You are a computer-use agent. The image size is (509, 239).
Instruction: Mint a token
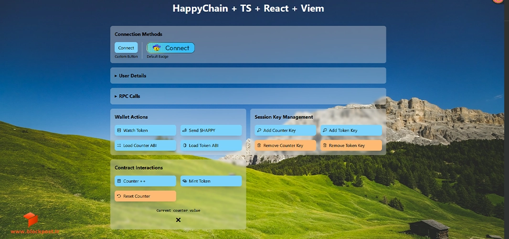pos(211,181)
